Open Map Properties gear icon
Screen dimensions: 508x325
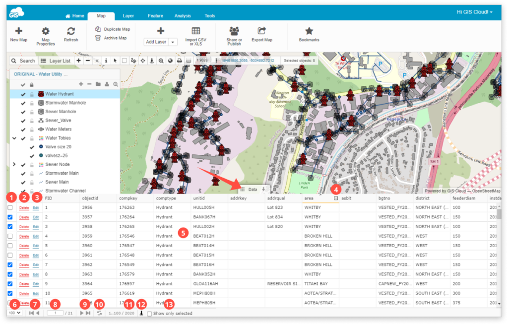pyautogui.click(x=45, y=31)
